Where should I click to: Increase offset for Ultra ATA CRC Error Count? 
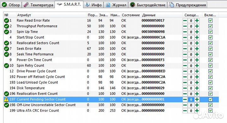[197, 111]
